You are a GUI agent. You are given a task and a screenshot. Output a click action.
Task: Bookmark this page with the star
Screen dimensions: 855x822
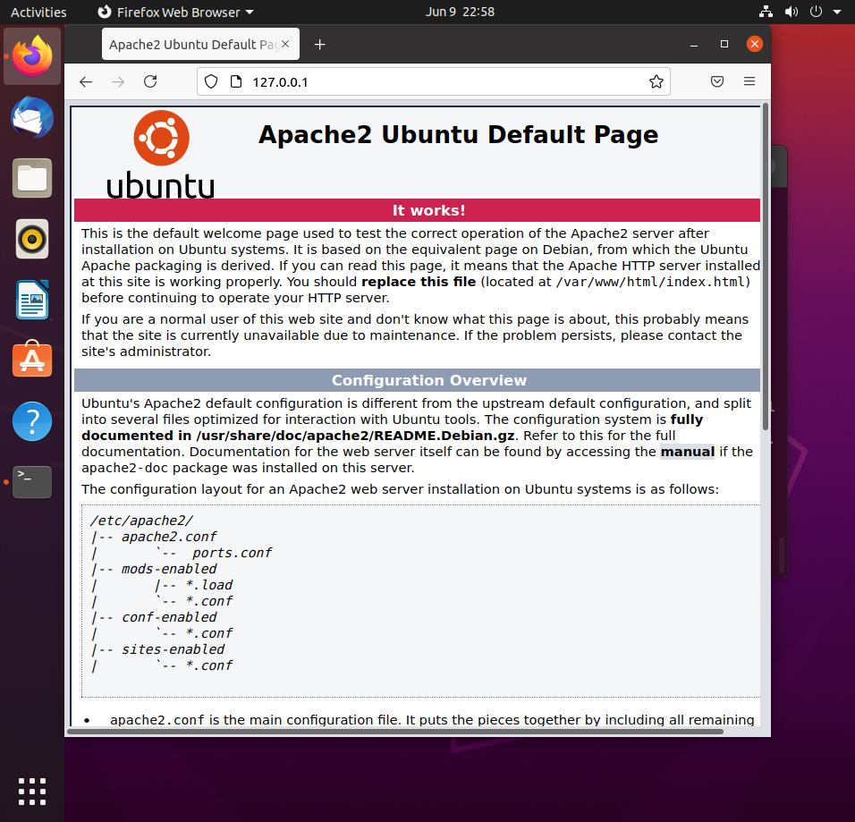click(656, 81)
